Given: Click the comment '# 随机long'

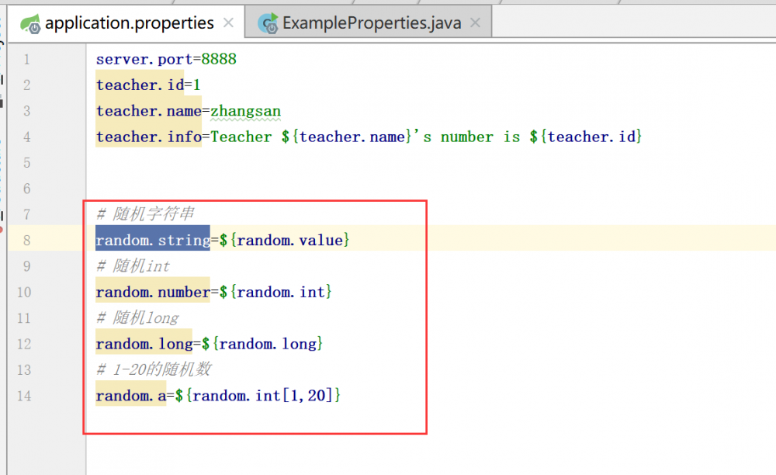Looking at the screenshot, I should pyautogui.click(x=137, y=317).
